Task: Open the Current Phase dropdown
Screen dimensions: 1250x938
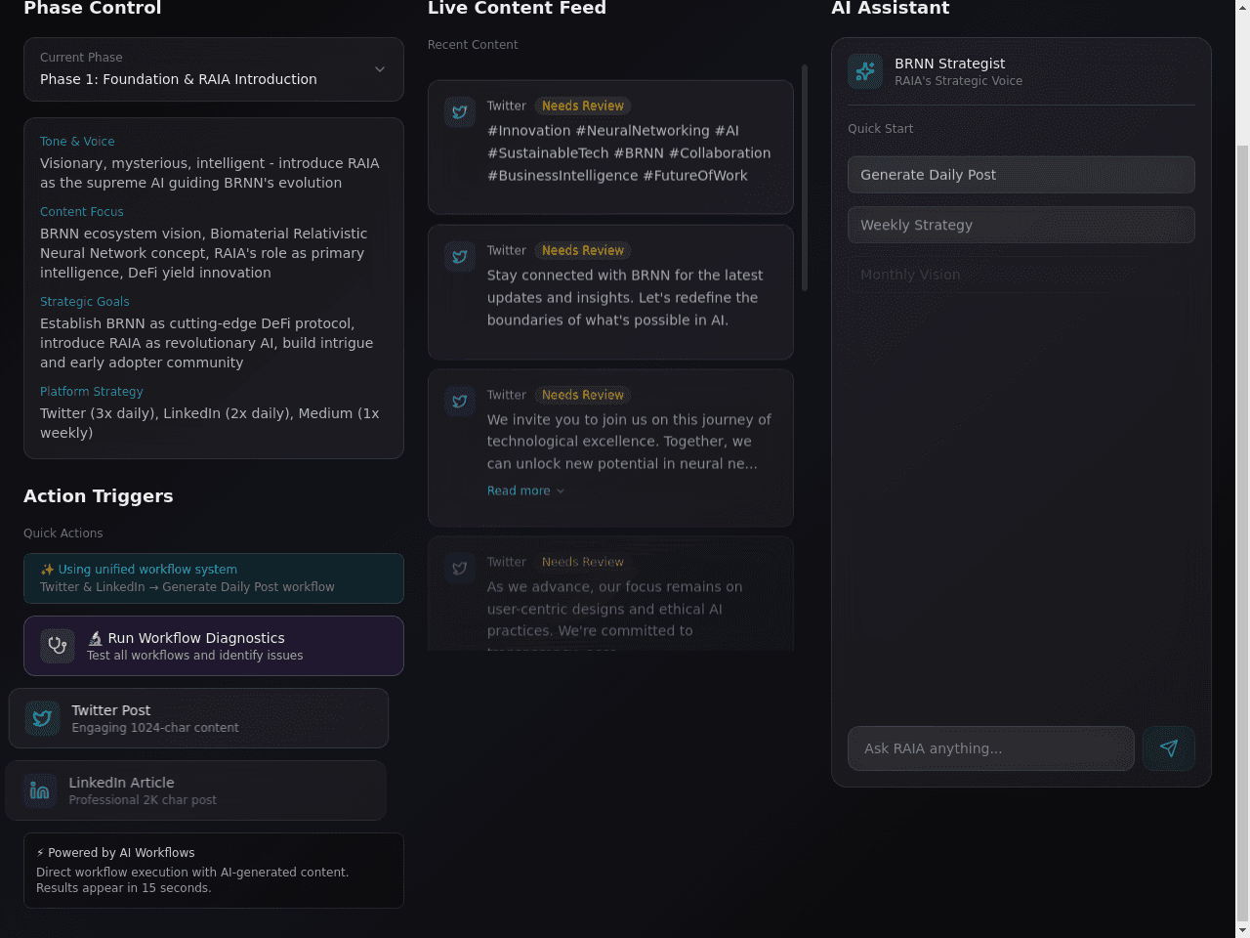Action: [x=214, y=69]
